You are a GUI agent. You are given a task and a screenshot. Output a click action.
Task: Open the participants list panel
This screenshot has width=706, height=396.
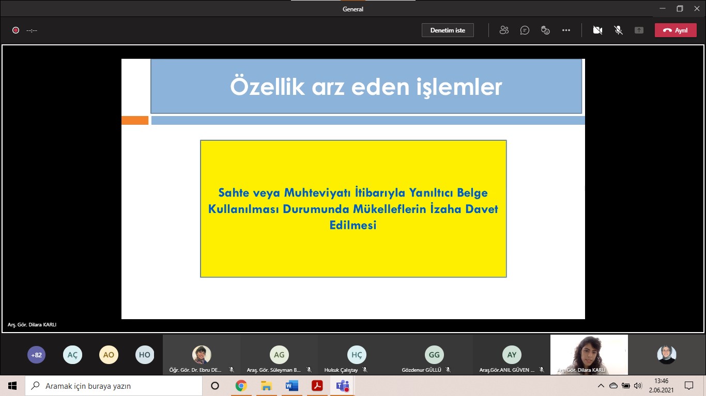504,30
